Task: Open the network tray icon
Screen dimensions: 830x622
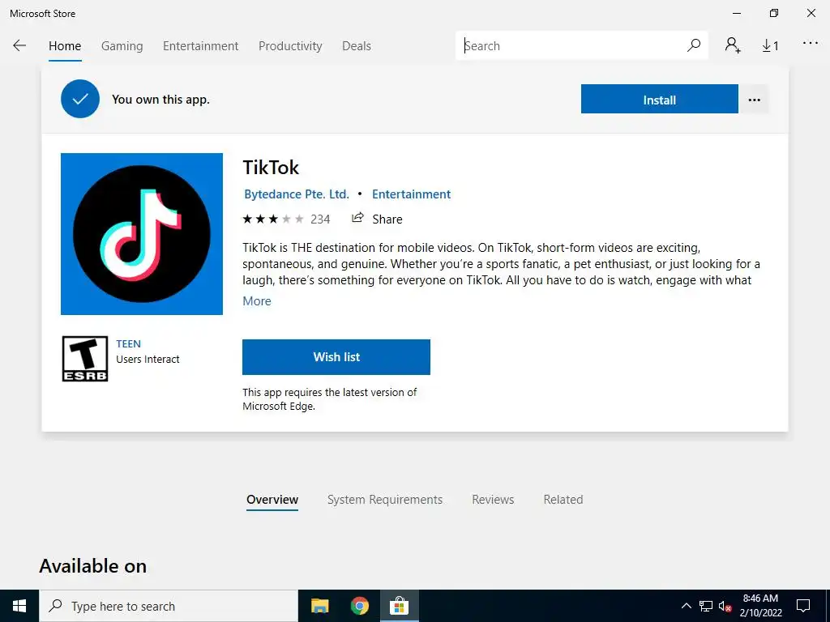Action: [x=706, y=606]
